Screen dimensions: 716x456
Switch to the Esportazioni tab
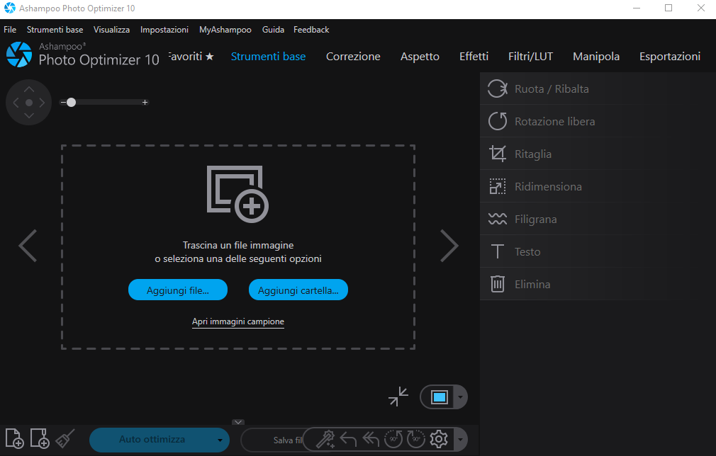tap(670, 57)
